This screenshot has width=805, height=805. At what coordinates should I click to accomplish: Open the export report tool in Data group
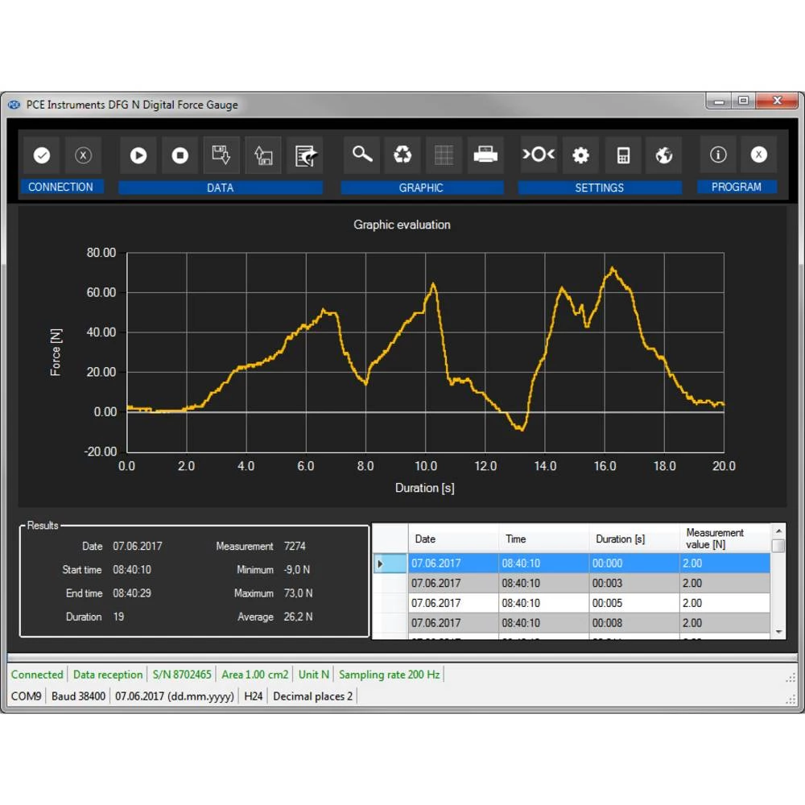pyautogui.click(x=303, y=155)
